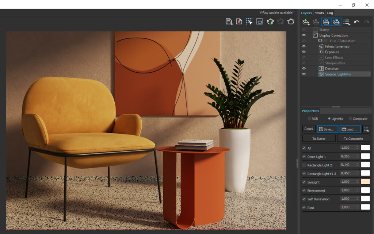Open the add layer dropdown
This screenshot has width=374, height=234.
point(306,22)
